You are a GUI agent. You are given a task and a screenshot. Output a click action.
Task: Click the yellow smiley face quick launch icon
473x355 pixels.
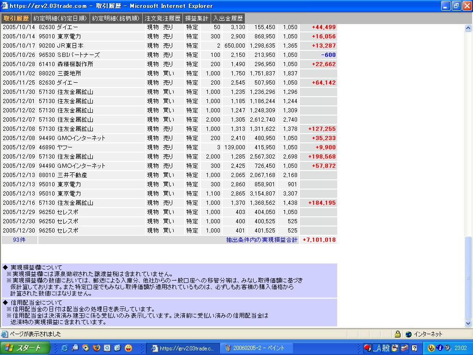(128, 348)
